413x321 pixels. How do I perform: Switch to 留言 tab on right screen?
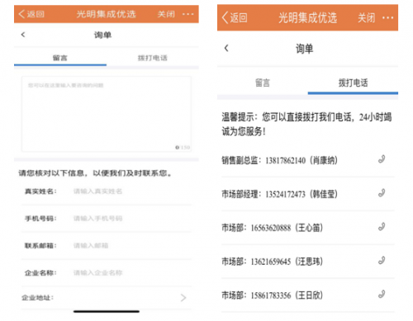[x=263, y=83]
